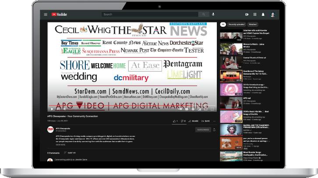Click the YouTube search input field
The height and width of the screenshot is (178, 318).
click(x=150, y=14)
